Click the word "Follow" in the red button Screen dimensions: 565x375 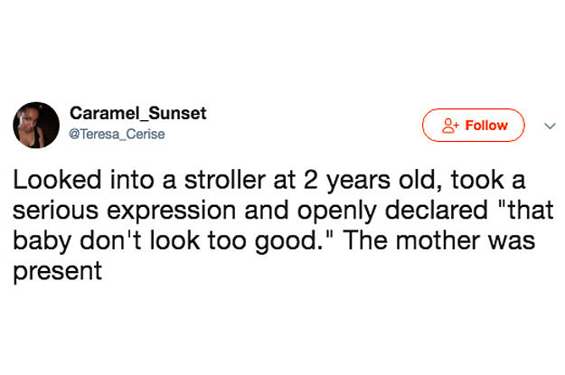(x=486, y=126)
